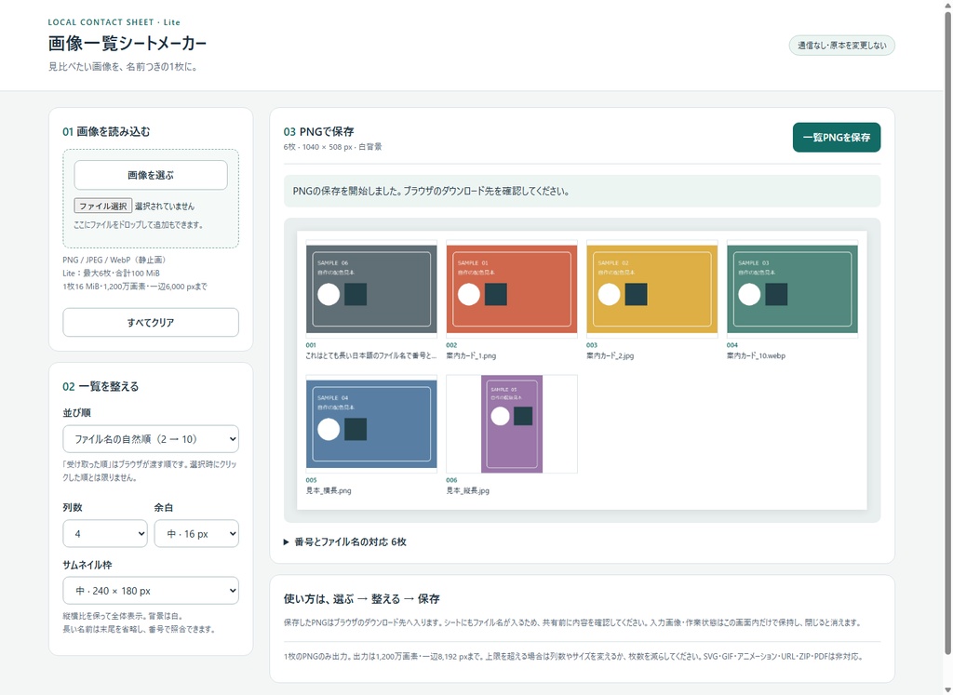
Task: Click the 見比べたい画像を、名前つきの1枚に。 tagline
Action: pos(124,67)
